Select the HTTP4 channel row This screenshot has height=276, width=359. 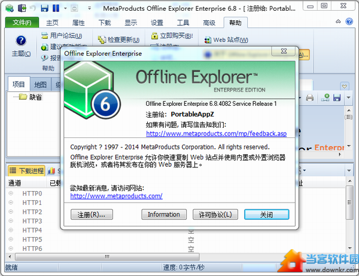point(32,230)
